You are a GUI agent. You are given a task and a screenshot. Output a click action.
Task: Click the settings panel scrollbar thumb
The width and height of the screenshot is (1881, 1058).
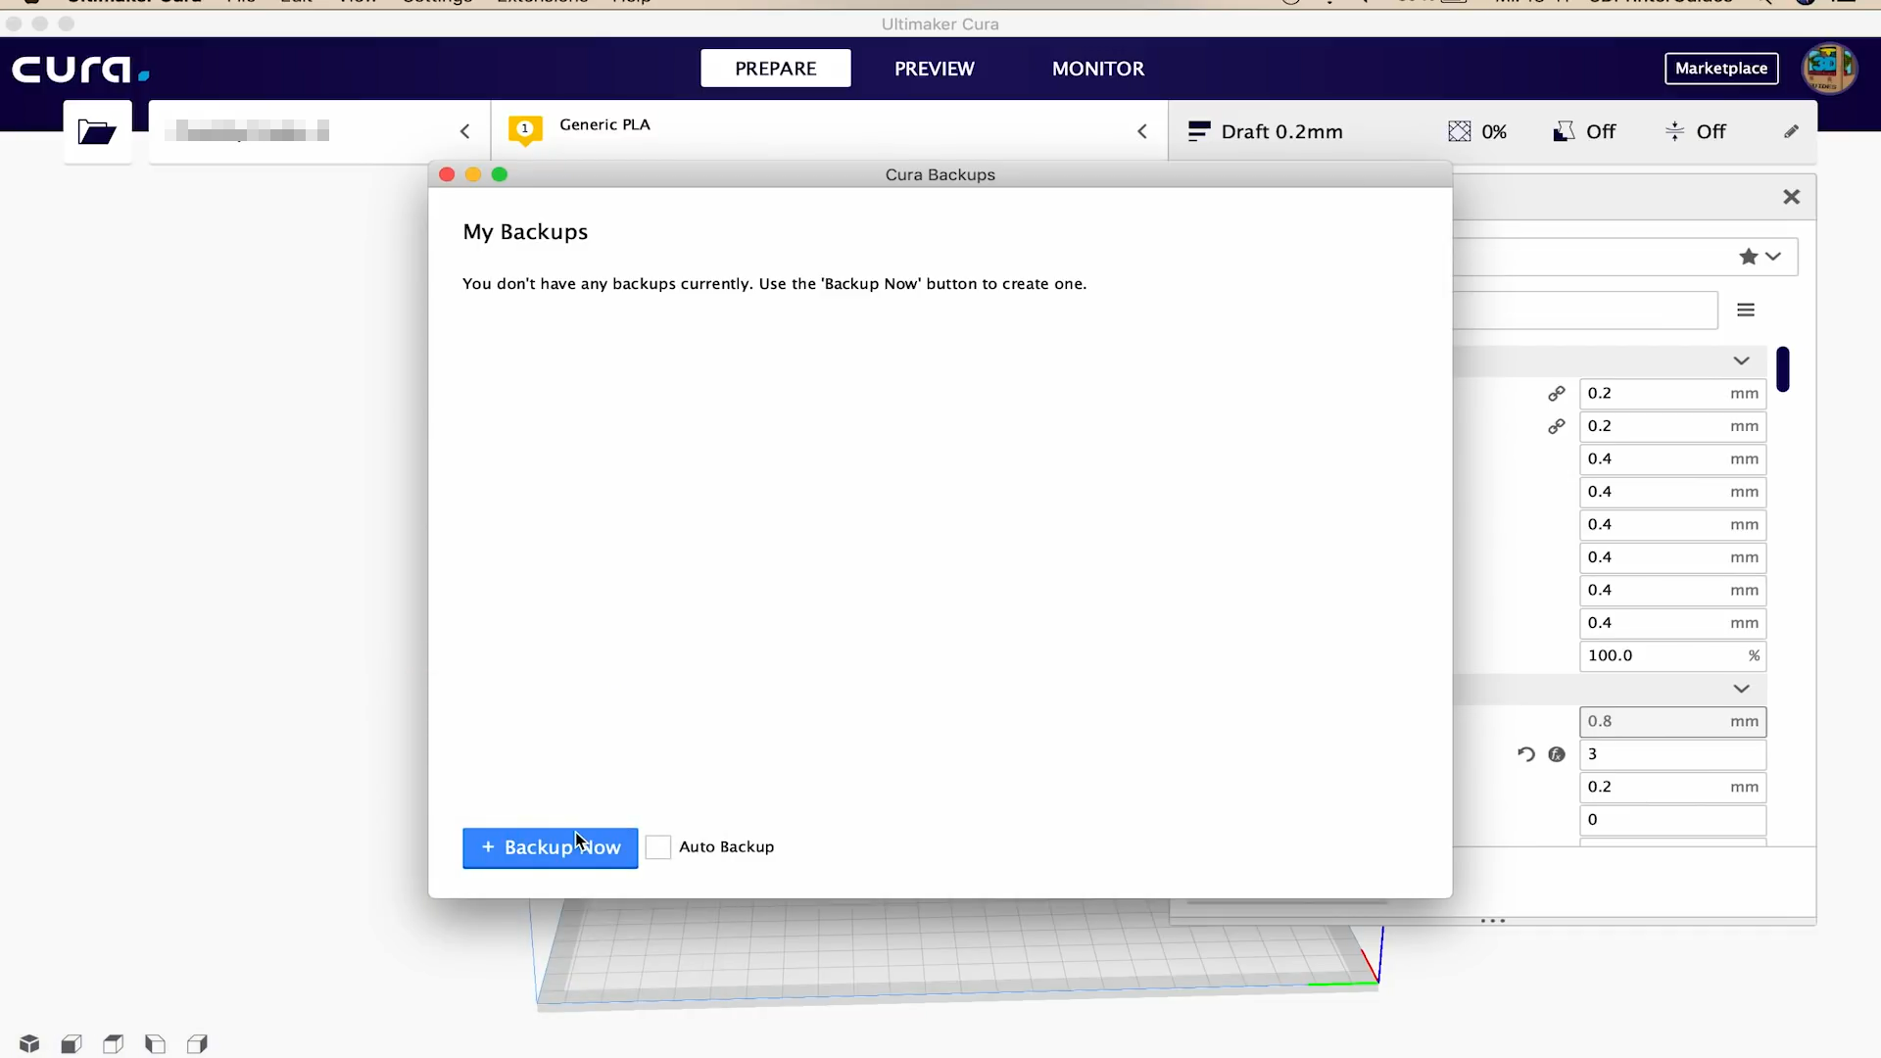click(x=1783, y=369)
